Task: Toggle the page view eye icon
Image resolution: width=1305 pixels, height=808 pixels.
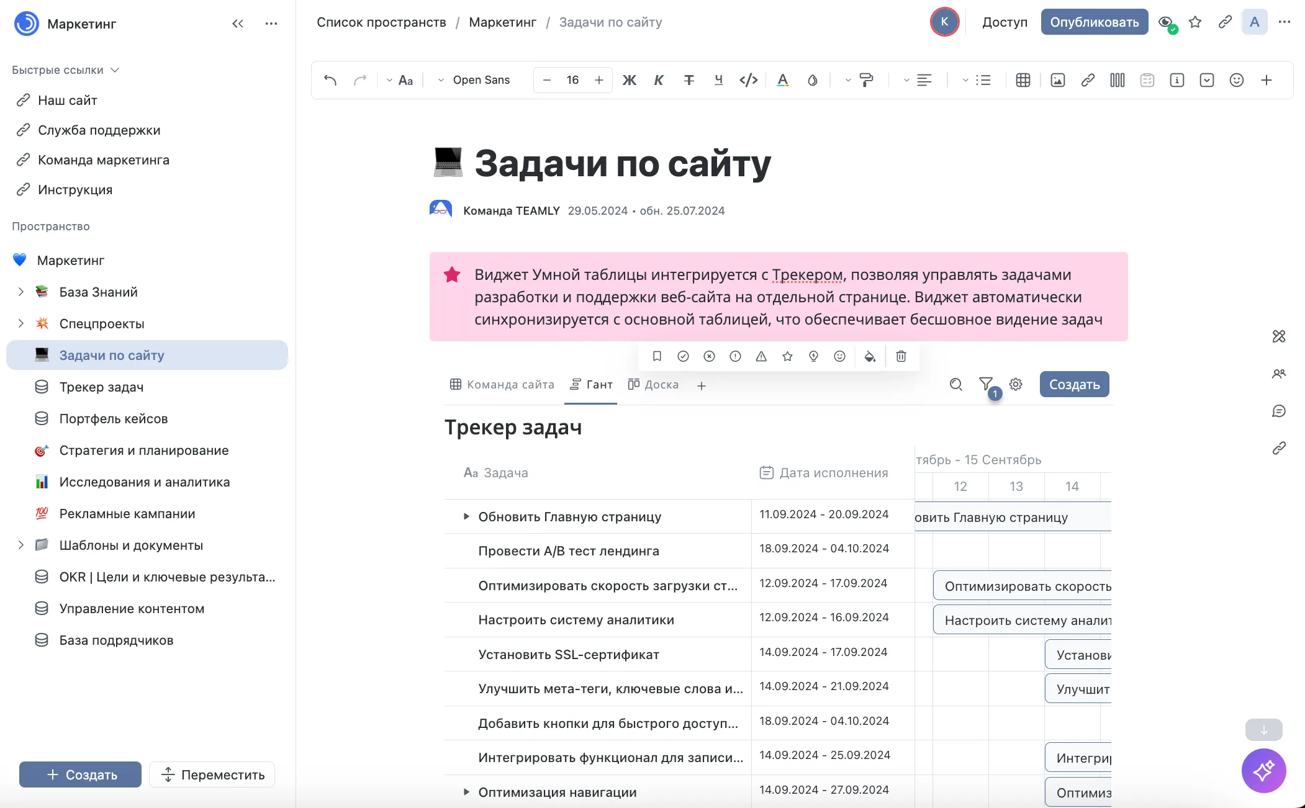Action: click(1166, 22)
